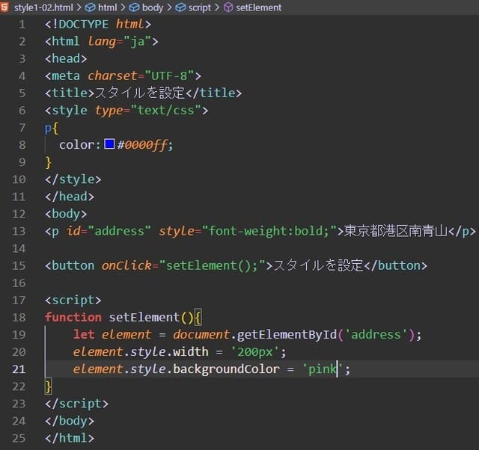The height and width of the screenshot is (450, 479).
Task: Select the setElement breadcrumb label
Action: click(x=258, y=7)
